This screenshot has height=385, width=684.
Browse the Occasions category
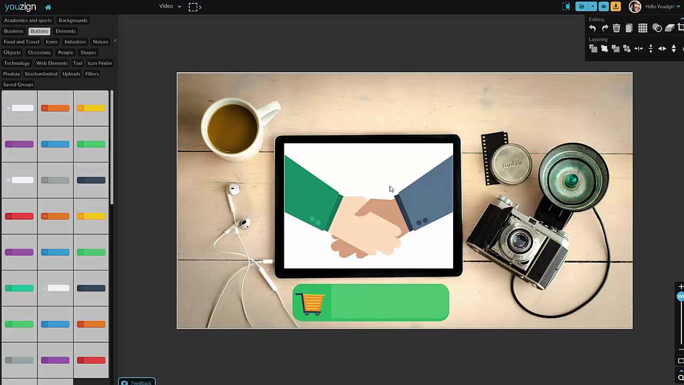pos(40,52)
